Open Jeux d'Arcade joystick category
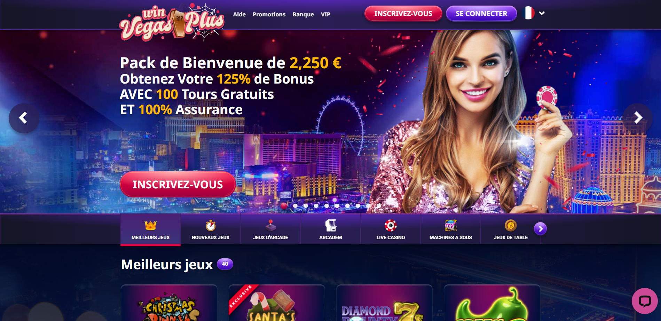 (x=271, y=230)
